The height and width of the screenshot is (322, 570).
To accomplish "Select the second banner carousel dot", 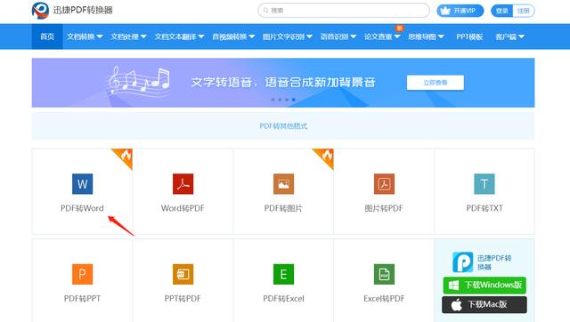I will [280, 100].
